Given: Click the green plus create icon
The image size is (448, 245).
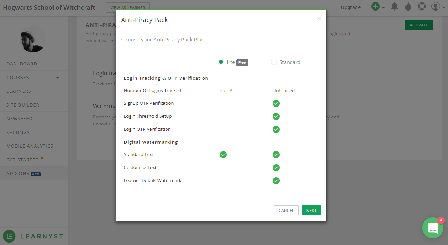Looking at the screenshot, I should click(375, 7).
